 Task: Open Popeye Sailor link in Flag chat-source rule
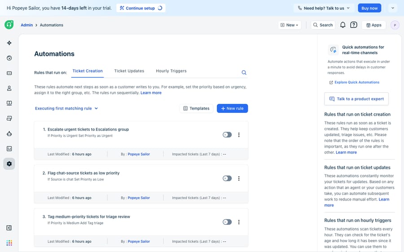tap(139, 198)
